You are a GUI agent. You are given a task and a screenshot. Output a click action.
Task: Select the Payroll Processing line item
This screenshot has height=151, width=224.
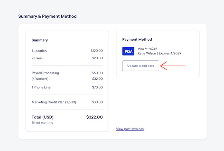click(45, 73)
